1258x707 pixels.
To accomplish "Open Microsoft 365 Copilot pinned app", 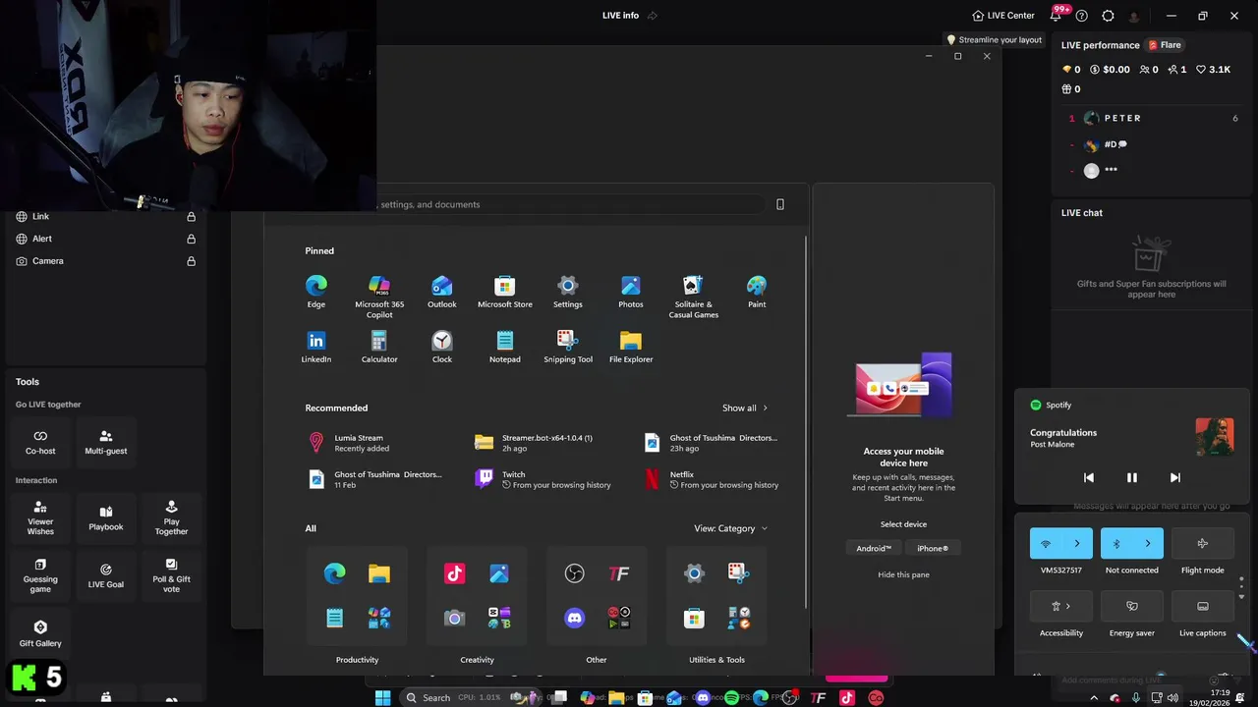I will tap(379, 297).
